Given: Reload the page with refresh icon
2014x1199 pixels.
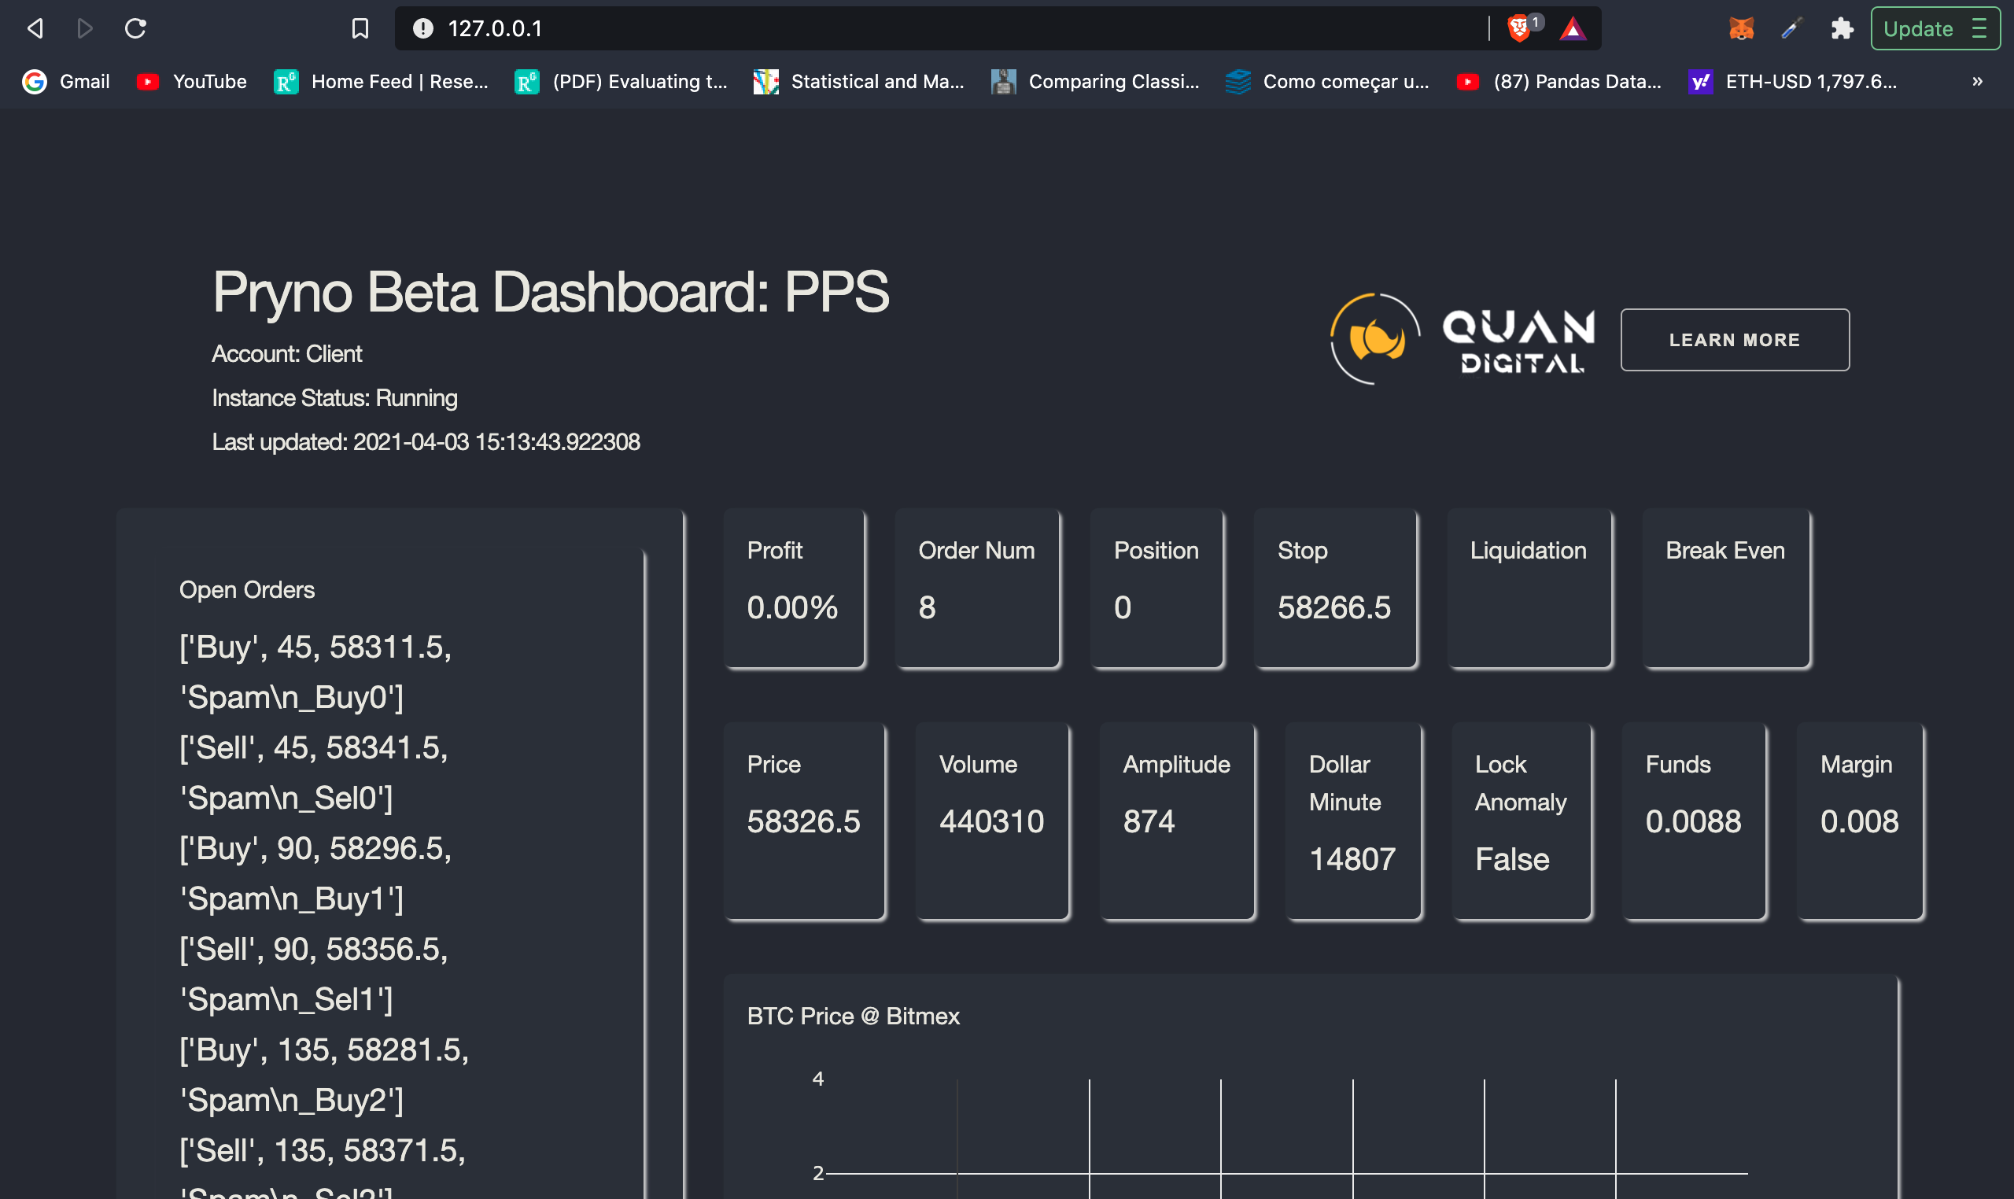Looking at the screenshot, I should pos(135,29).
